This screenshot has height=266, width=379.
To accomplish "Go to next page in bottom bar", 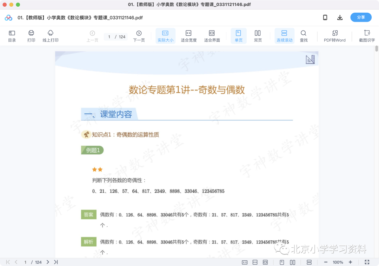I will pos(48,262).
